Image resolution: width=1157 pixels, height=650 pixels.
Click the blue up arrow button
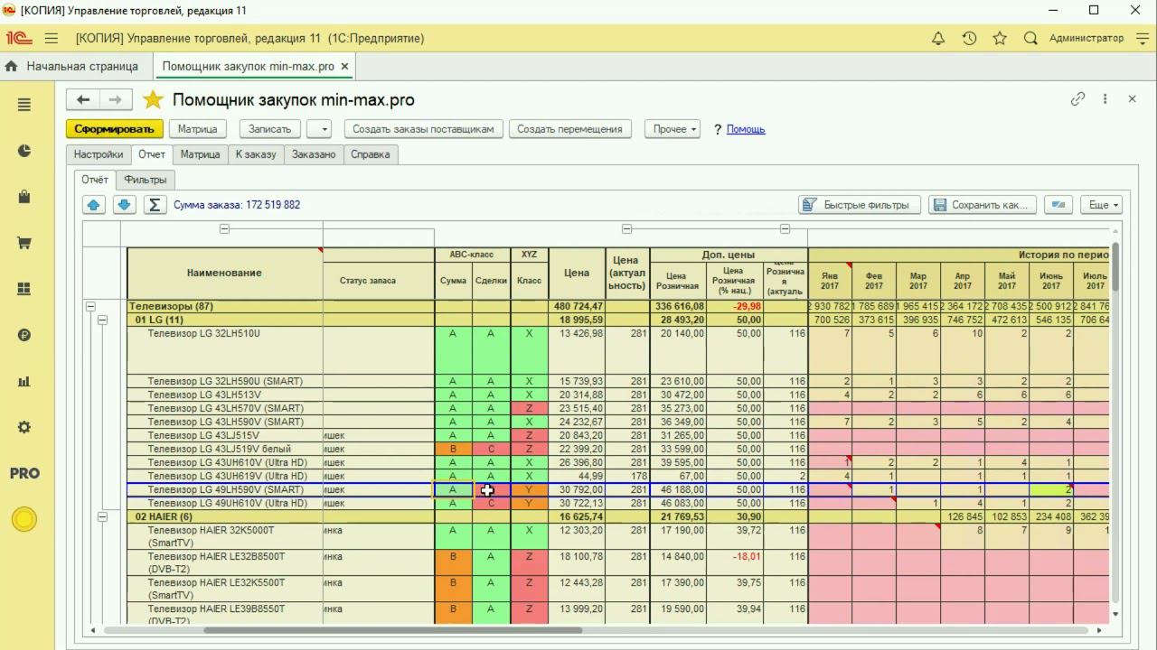click(95, 205)
